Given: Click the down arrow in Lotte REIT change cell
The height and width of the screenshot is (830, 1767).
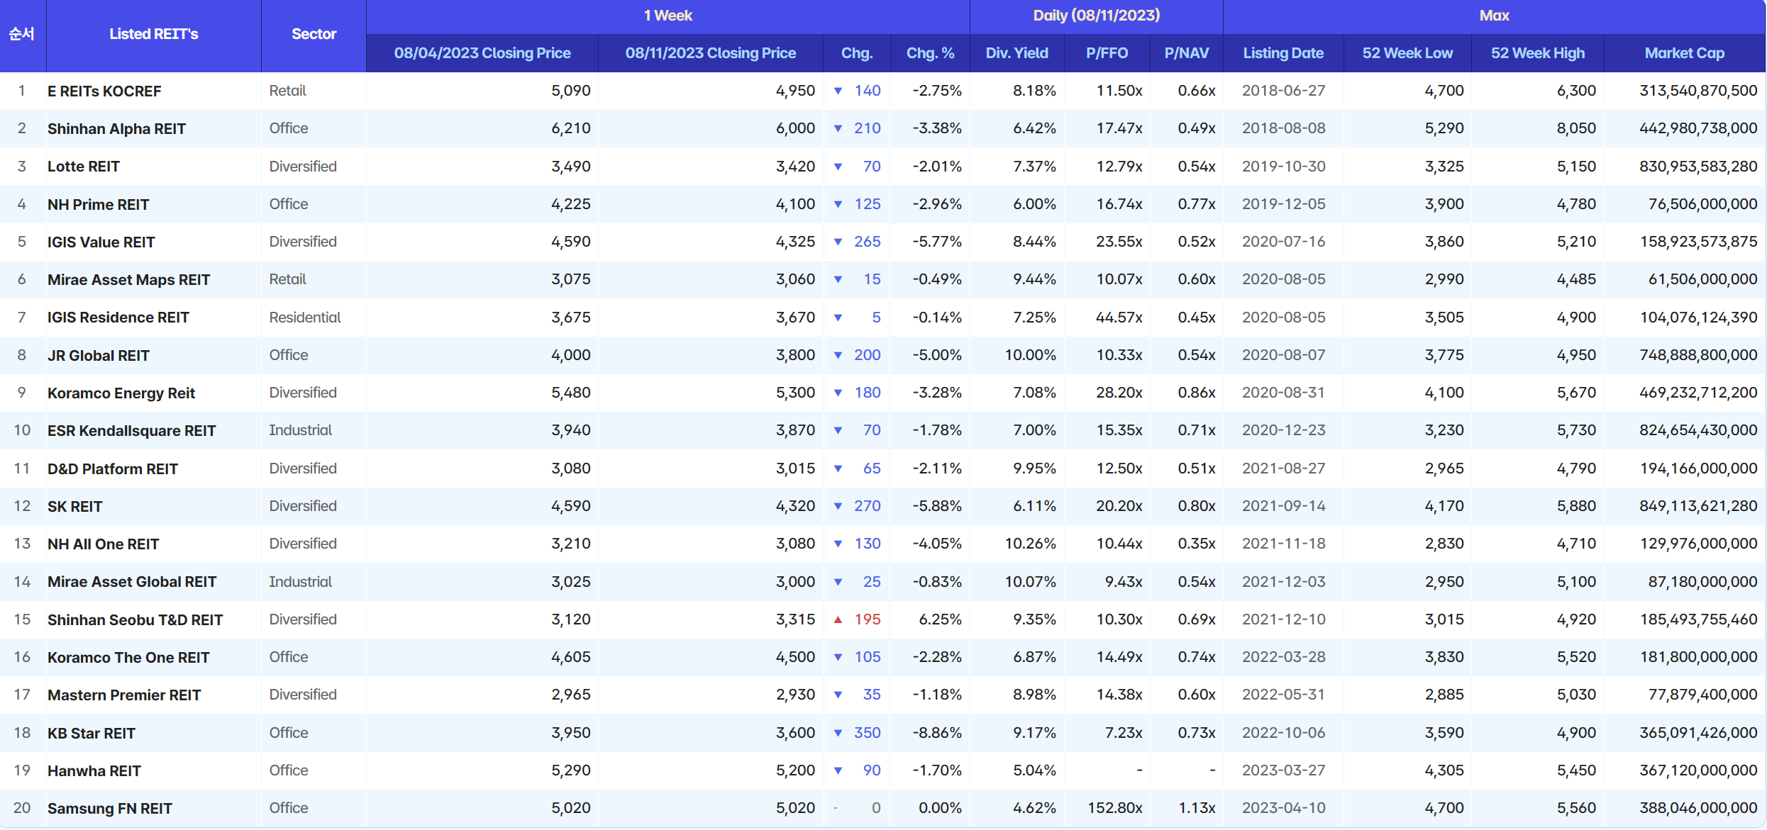Looking at the screenshot, I should point(838,167).
